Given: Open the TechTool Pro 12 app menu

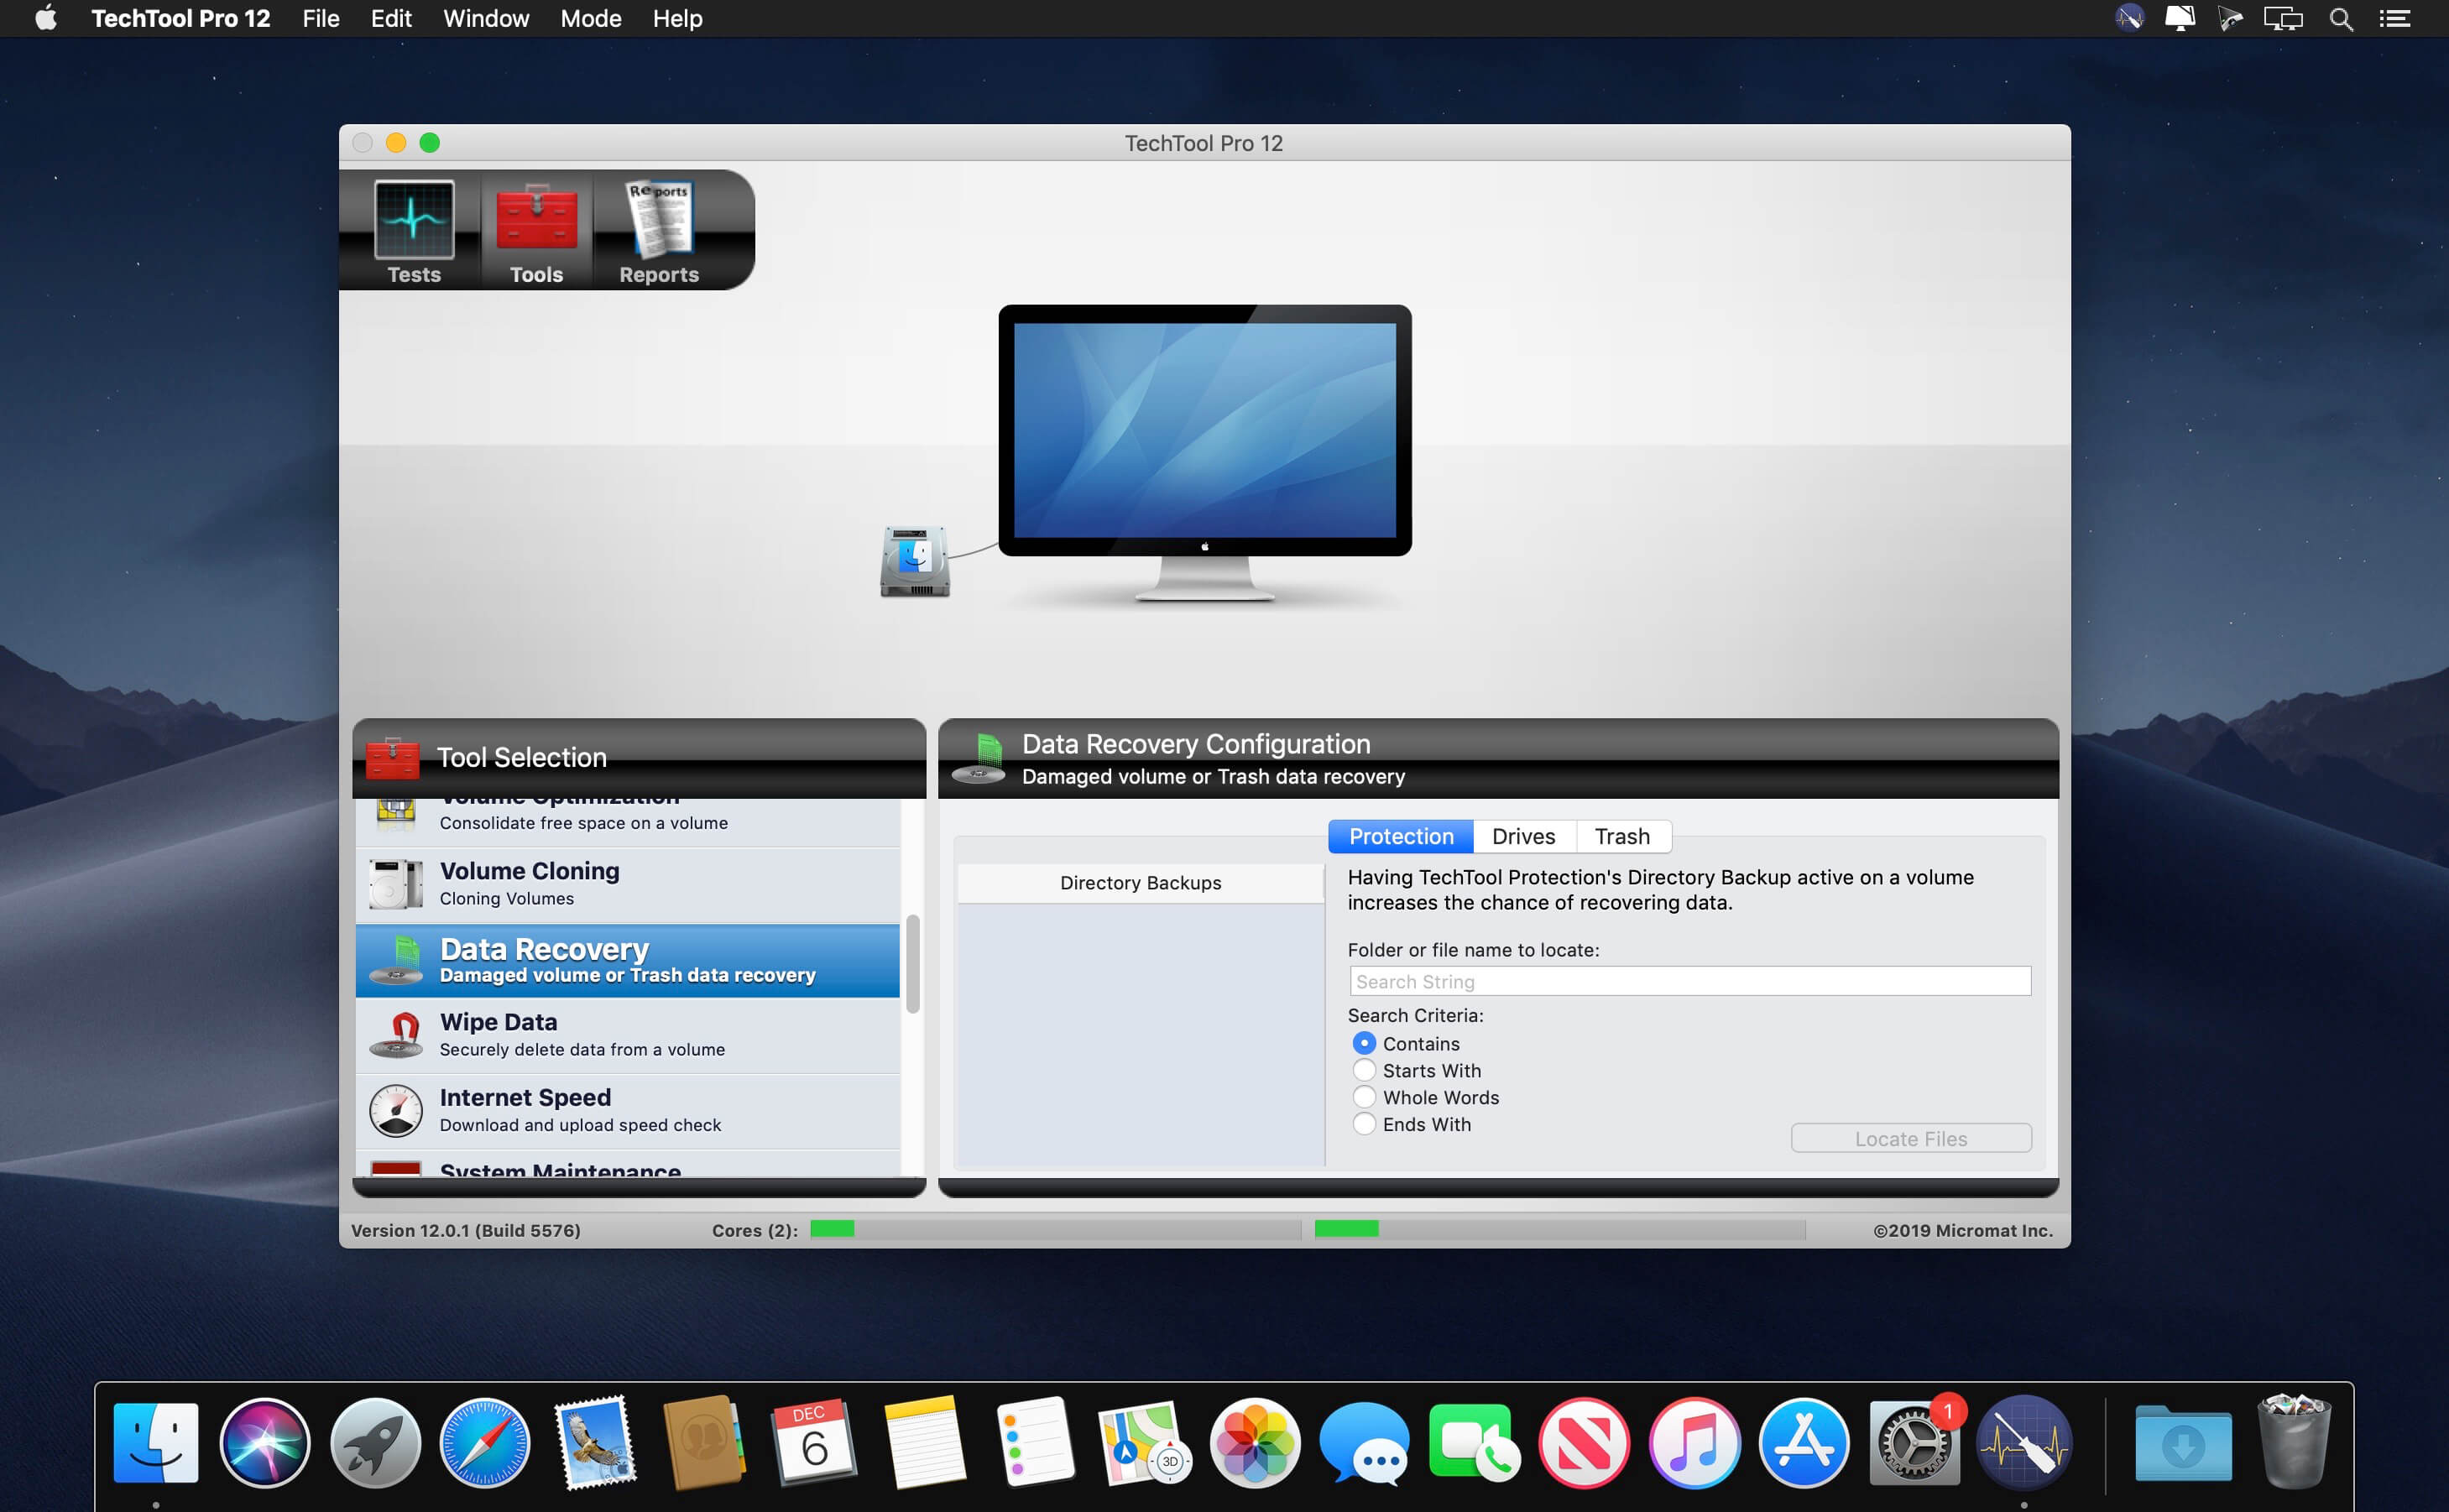Looking at the screenshot, I should point(181,18).
